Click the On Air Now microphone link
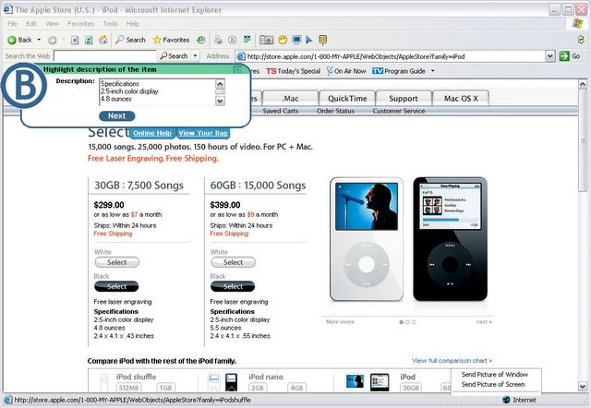The image size is (591, 408). [x=346, y=71]
